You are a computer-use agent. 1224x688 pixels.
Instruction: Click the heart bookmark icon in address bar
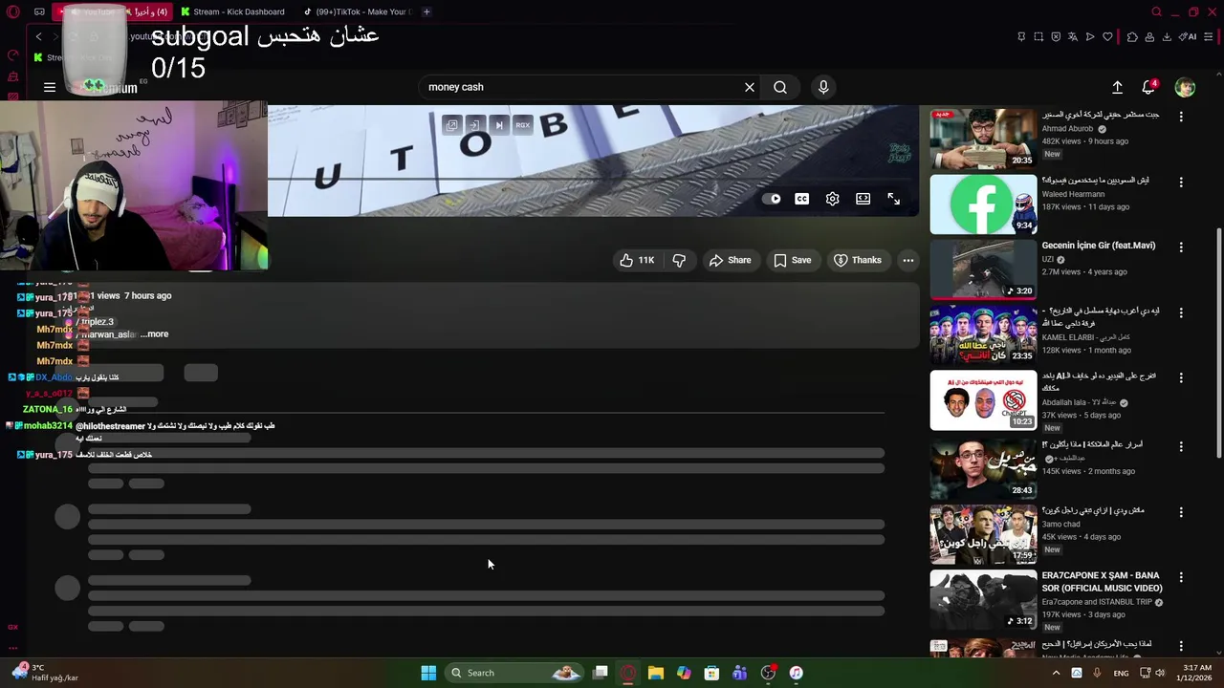coord(1107,37)
